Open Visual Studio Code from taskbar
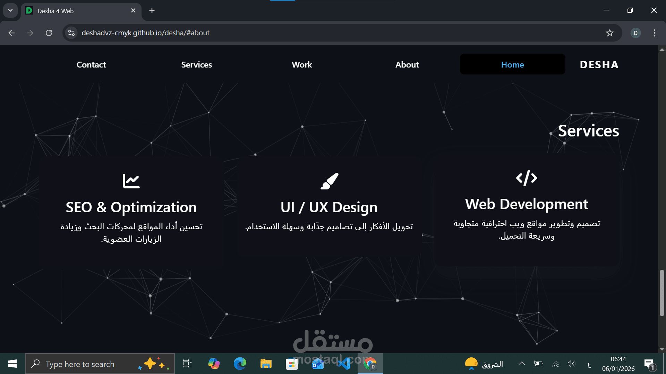The width and height of the screenshot is (666, 374). click(x=344, y=364)
